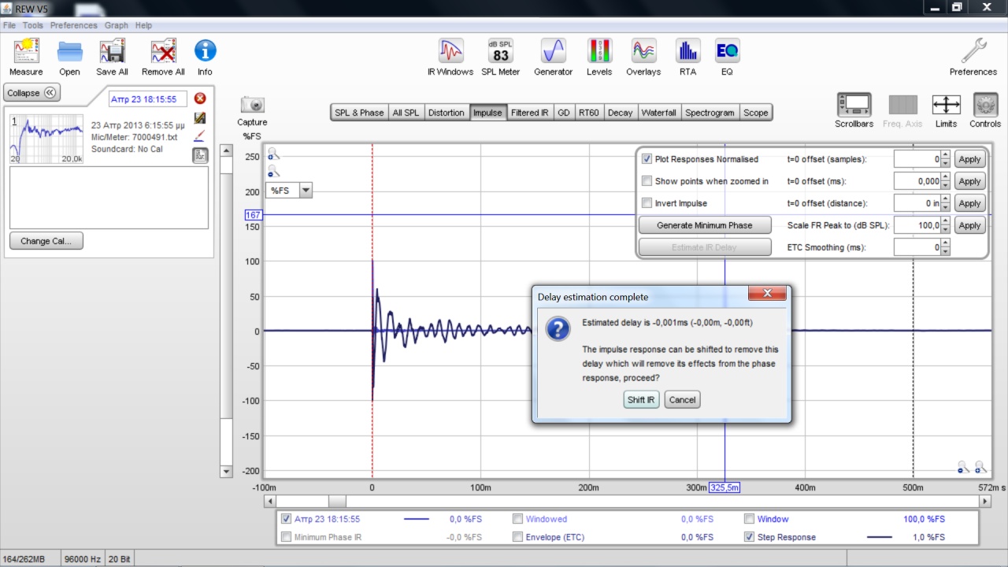Capture the graph with camera icon
The width and height of the screenshot is (1008, 567).
252,106
